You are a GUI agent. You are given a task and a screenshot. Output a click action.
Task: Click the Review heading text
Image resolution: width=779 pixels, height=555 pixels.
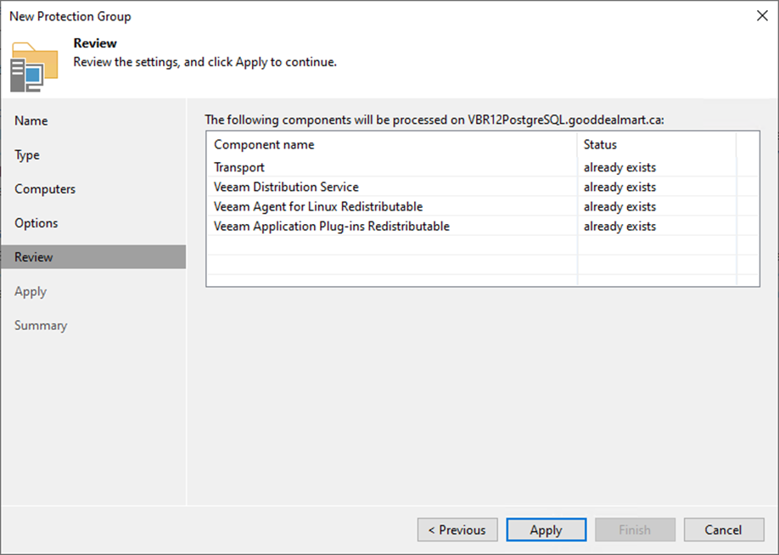[x=95, y=43]
